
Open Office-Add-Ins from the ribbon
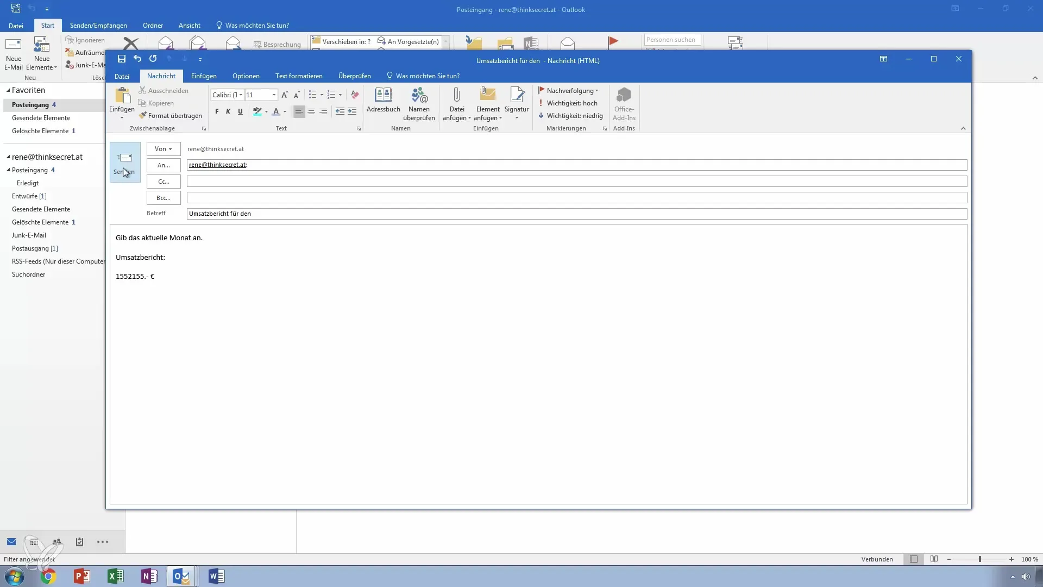(x=624, y=103)
